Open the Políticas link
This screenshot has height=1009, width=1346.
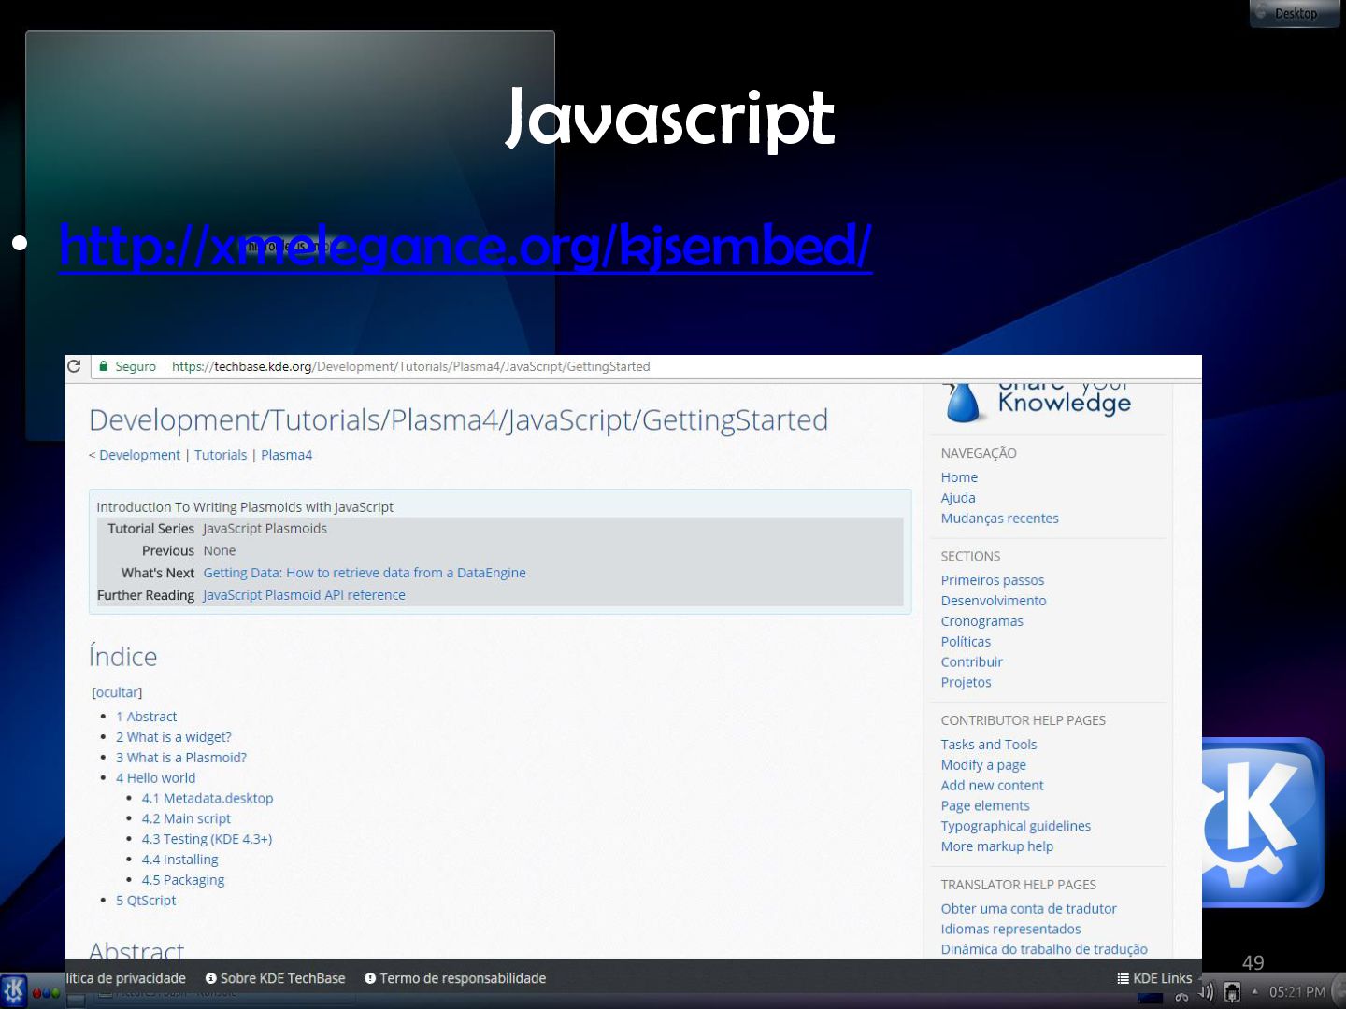tap(966, 642)
